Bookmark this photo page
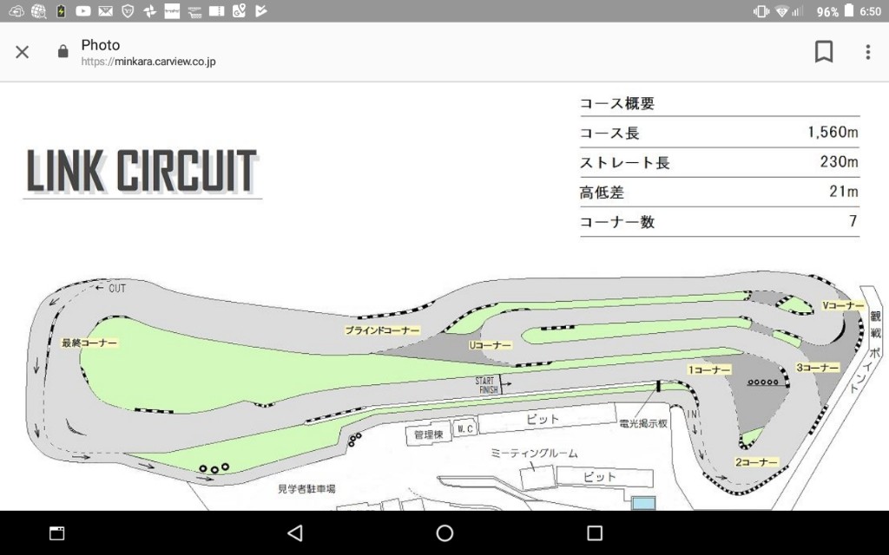Image resolution: width=889 pixels, height=555 pixels. (823, 51)
